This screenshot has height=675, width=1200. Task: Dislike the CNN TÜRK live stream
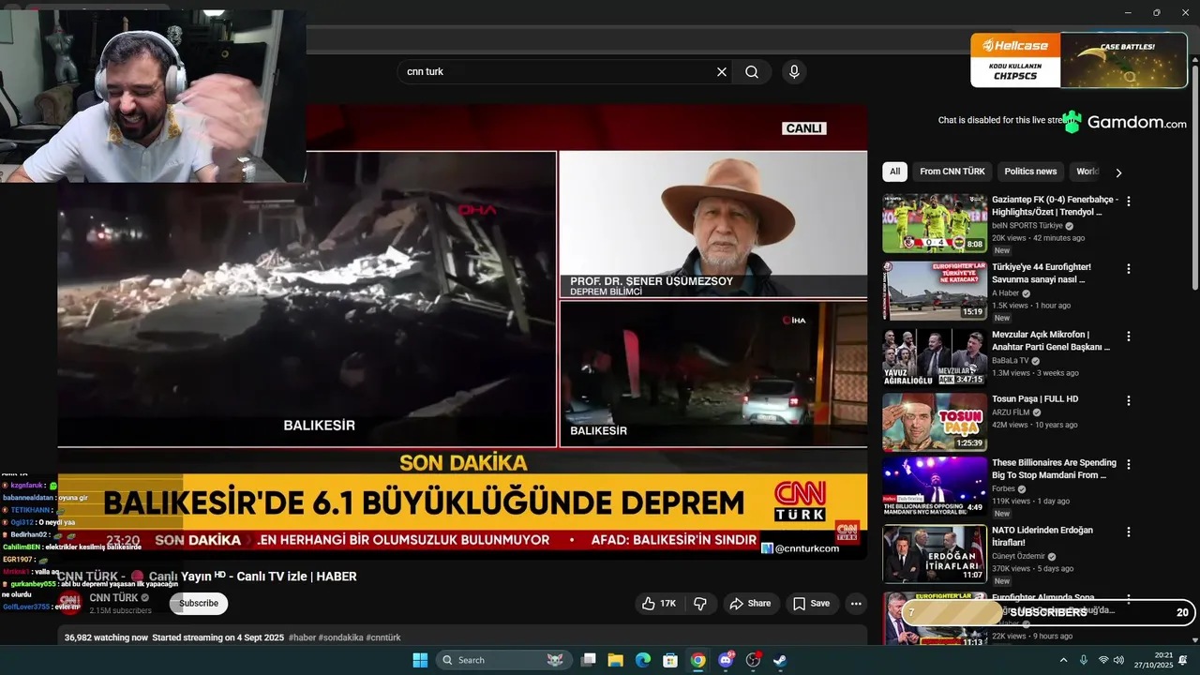(x=700, y=604)
